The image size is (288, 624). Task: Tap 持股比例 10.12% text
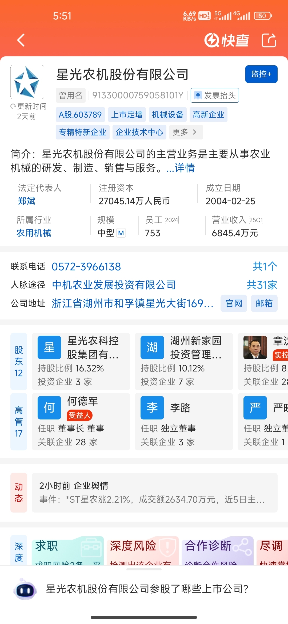click(173, 368)
